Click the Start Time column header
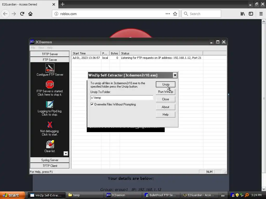This screenshot has width=266, height=199. coord(86,53)
